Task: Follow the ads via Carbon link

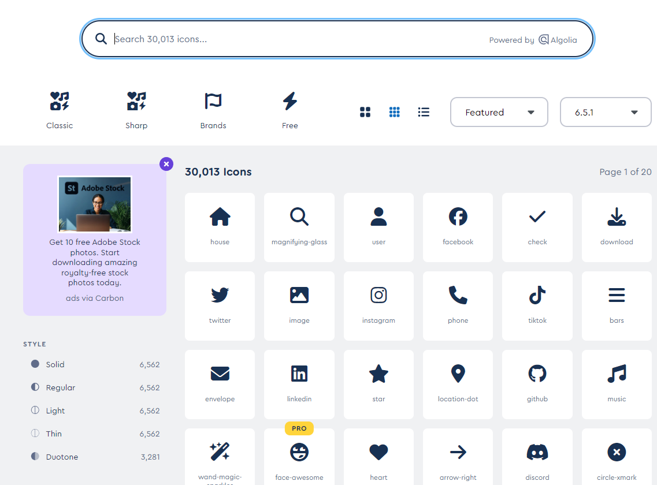Action: (x=95, y=298)
